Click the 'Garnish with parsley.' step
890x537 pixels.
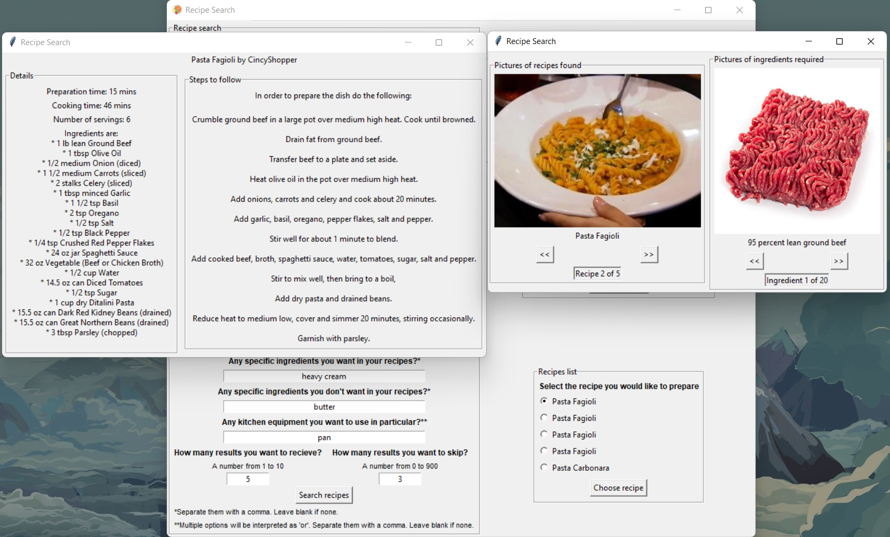(334, 339)
